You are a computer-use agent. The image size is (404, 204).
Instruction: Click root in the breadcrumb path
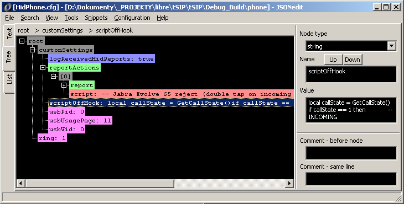coord(23,30)
